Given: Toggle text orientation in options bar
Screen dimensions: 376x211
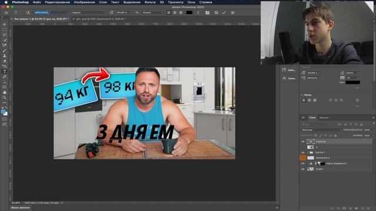Looking at the screenshot, I should [28, 12].
